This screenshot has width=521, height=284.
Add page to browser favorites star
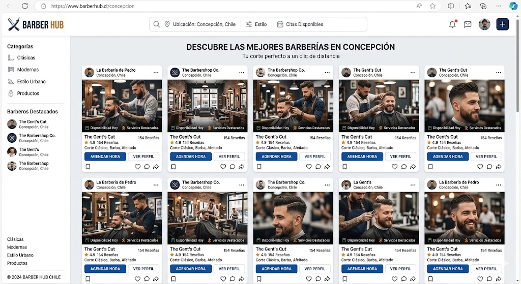(432, 6)
